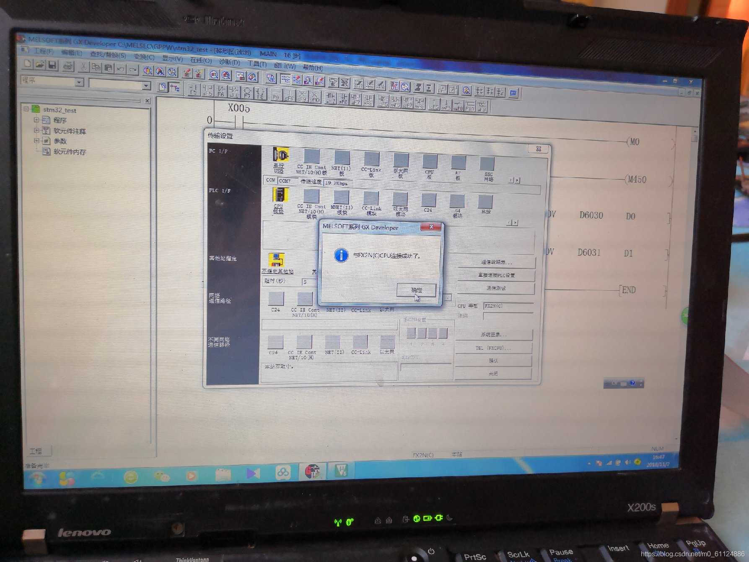Insert a normally open contact (F5)
The width and height of the screenshot is (749, 562).
[193, 90]
